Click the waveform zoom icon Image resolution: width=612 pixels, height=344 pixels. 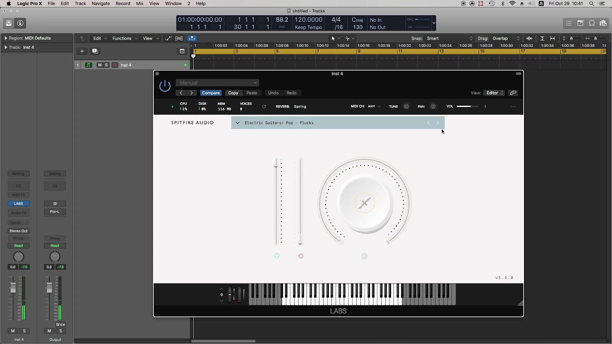(529, 38)
